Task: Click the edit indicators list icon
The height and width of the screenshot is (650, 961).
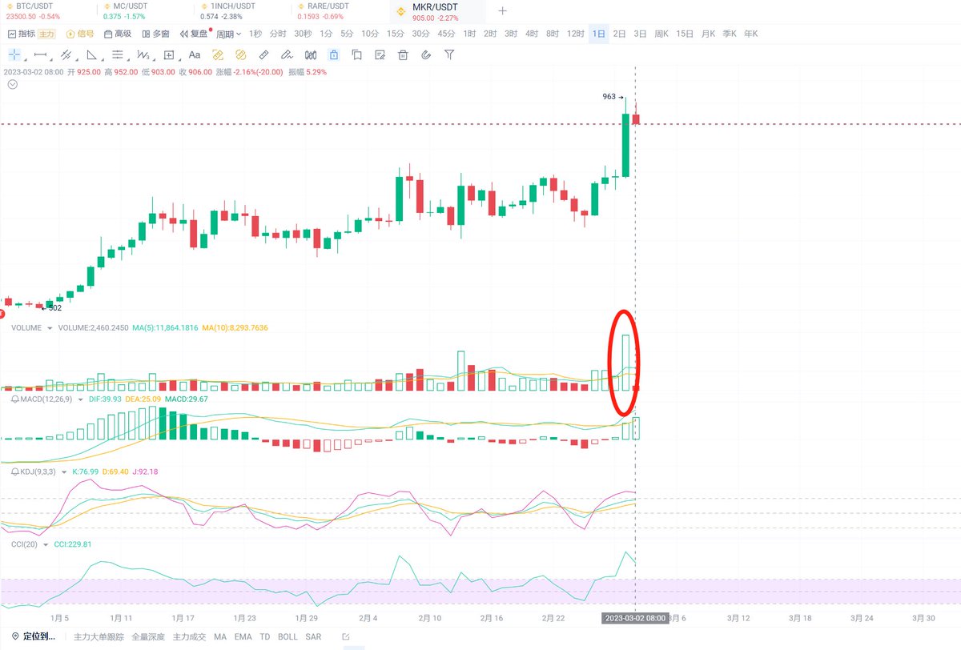Action: [345, 637]
